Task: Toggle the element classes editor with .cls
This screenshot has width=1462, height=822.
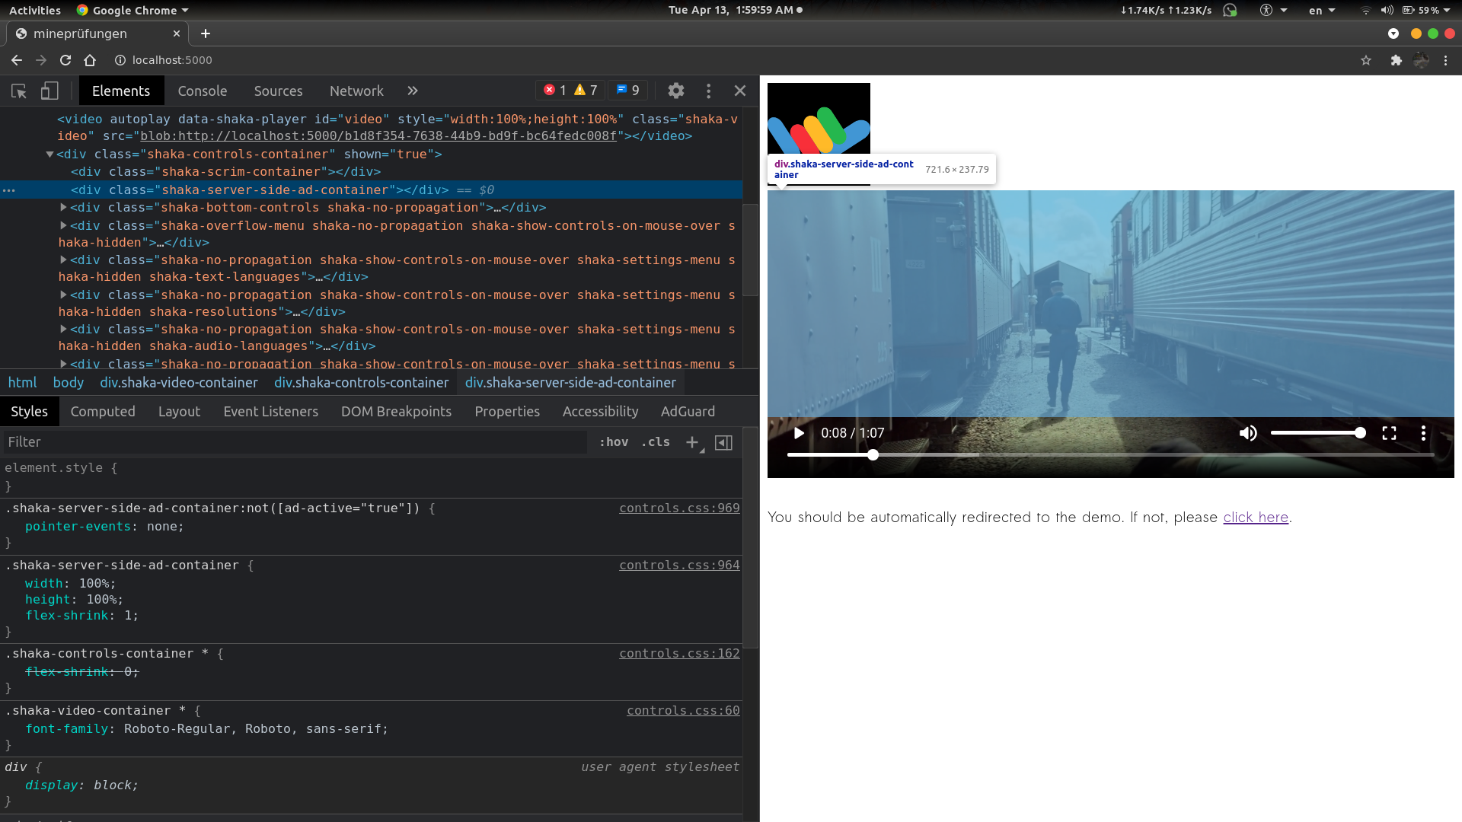Action: coord(655,441)
